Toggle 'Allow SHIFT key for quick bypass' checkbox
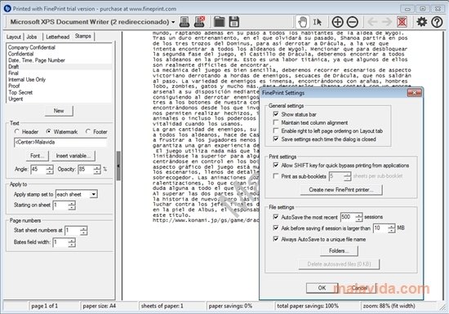Screen dimensions: 449x314 pos(275,165)
